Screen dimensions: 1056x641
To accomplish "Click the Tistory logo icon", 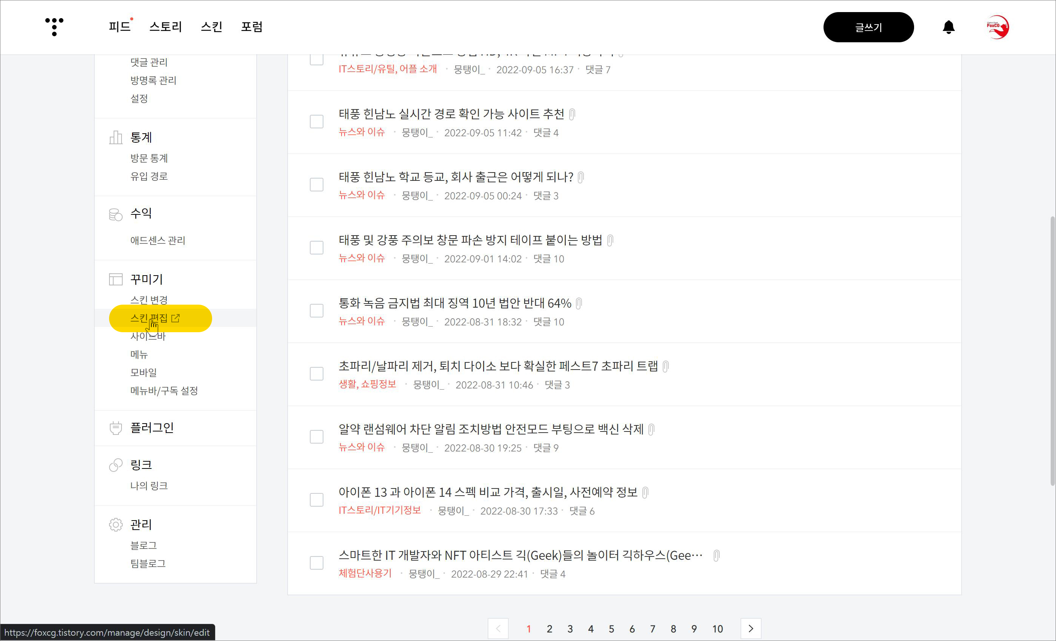I will [54, 26].
